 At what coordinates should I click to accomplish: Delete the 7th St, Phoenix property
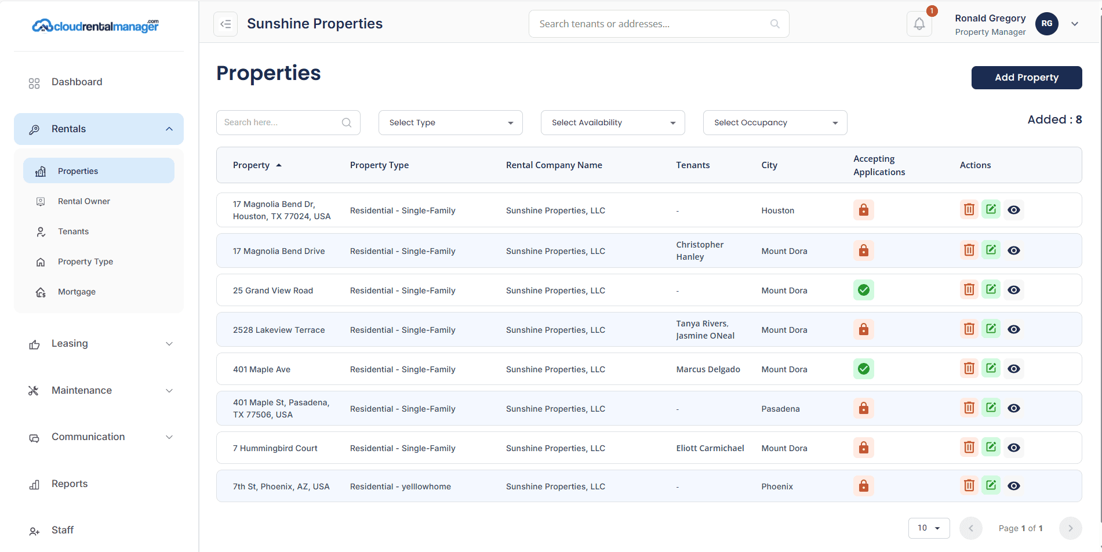[x=969, y=485]
